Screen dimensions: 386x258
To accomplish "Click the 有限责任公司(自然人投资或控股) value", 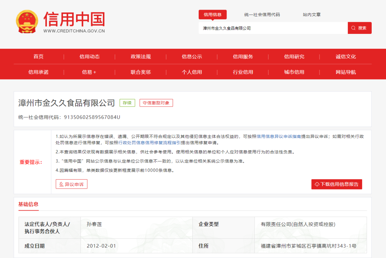I will pyautogui.click(x=298, y=224).
